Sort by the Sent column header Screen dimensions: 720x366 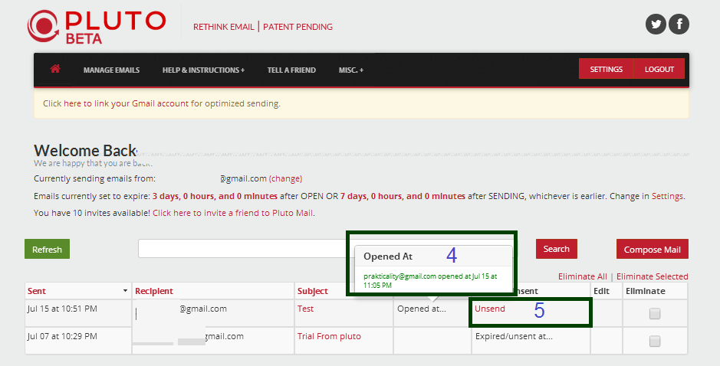tap(37, 291)
